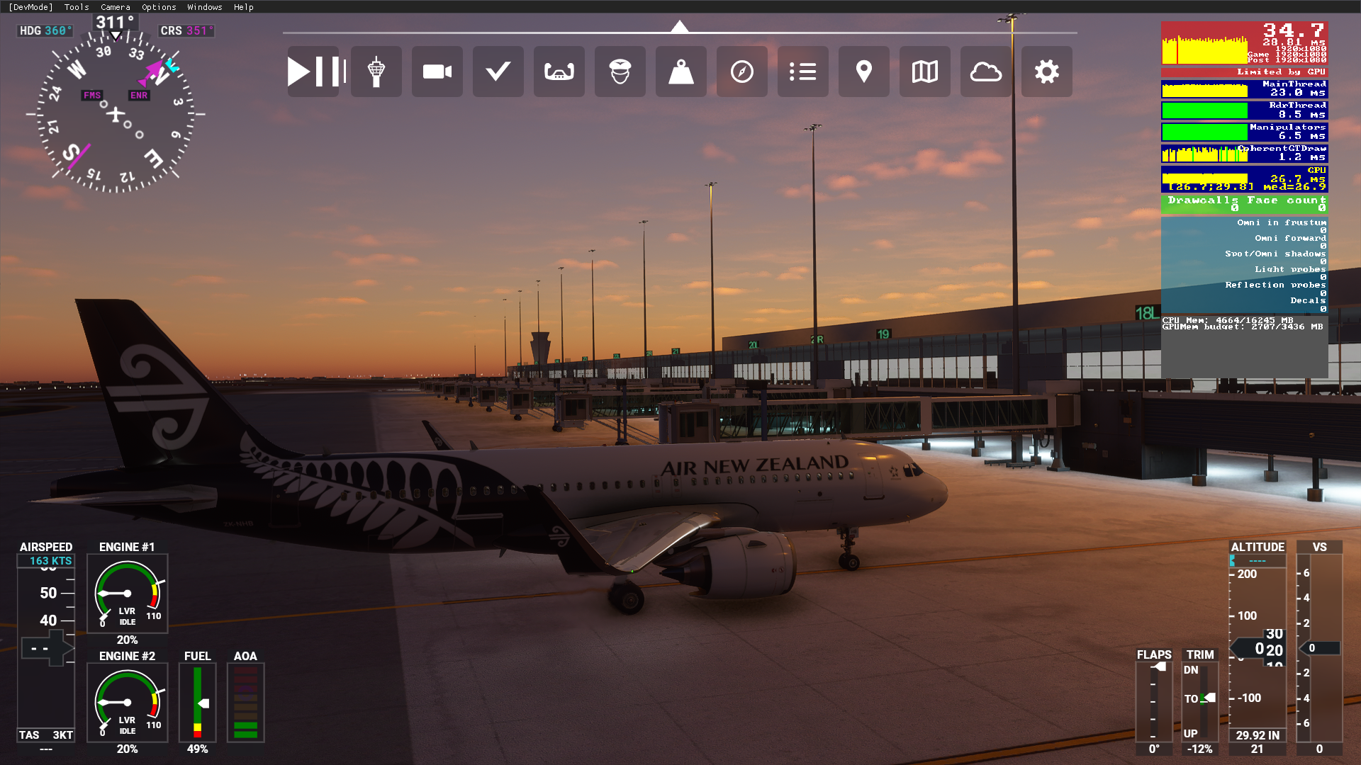Click the Engine #1 throttle gauge
The height and width of the screenshot is (765, 1361).
tap(128, 594)
